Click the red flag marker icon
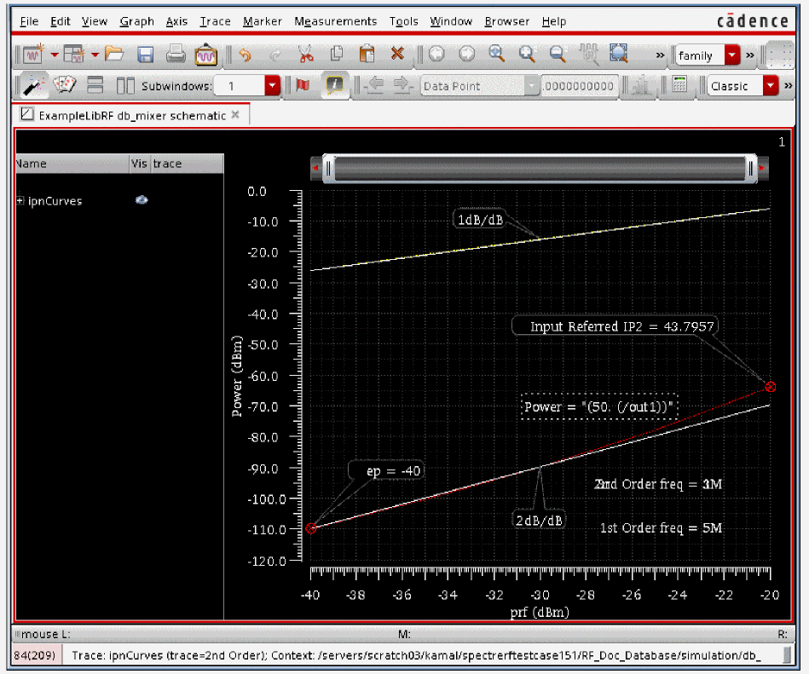The image size is (809, 674). [301, 86]
